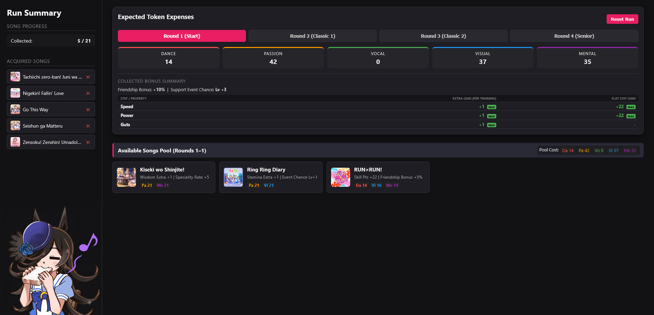Click Nigekiri! Fallin' Love cover icon
Screen dimensions: 654x315
click(15, 93)
